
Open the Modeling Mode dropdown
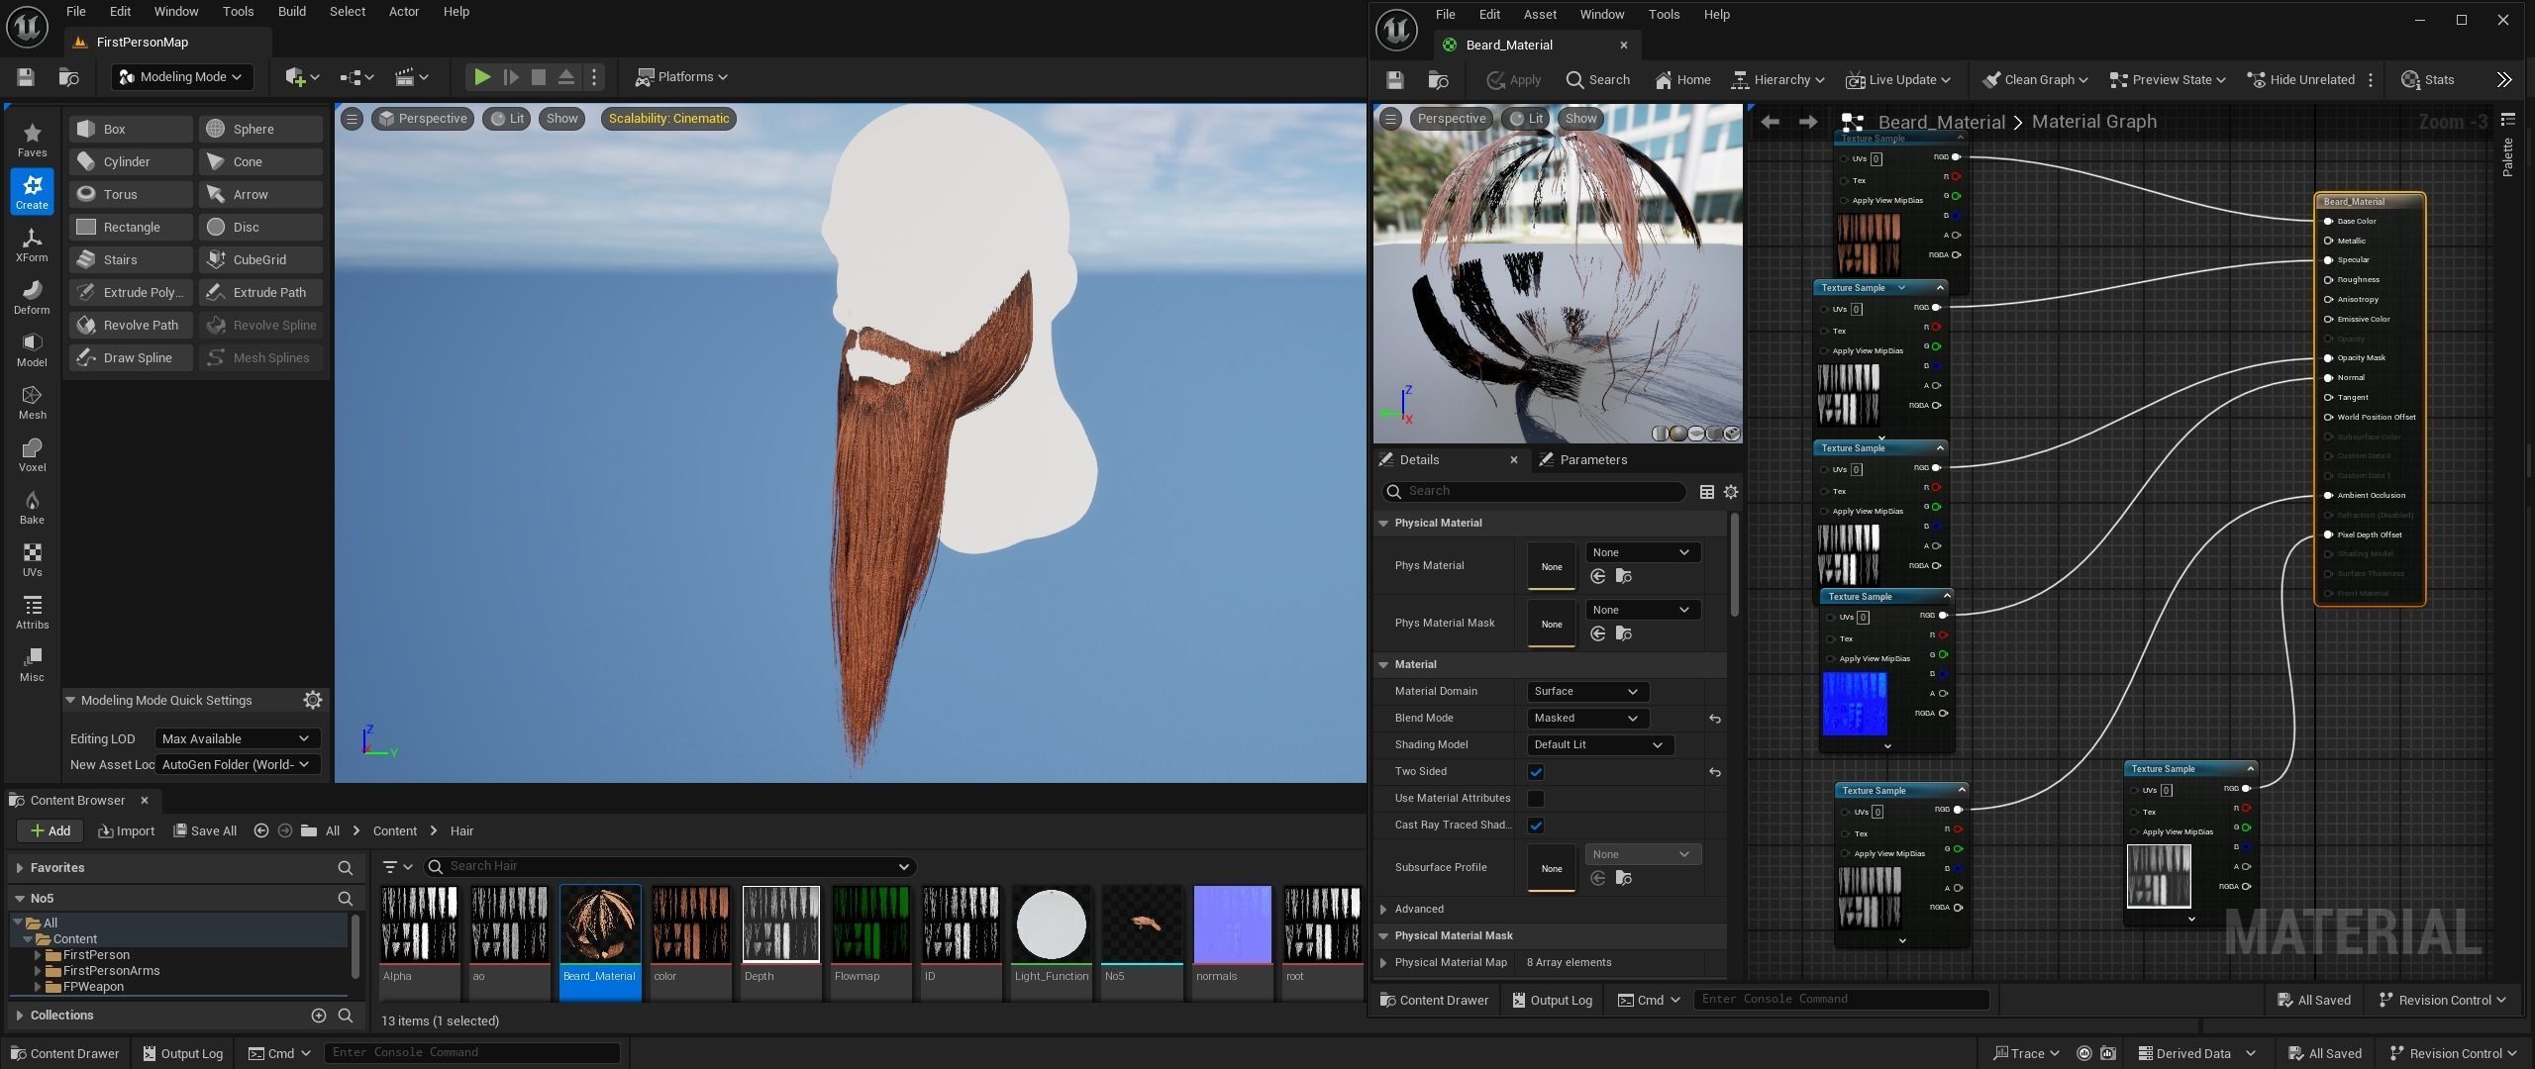(183, 76)
